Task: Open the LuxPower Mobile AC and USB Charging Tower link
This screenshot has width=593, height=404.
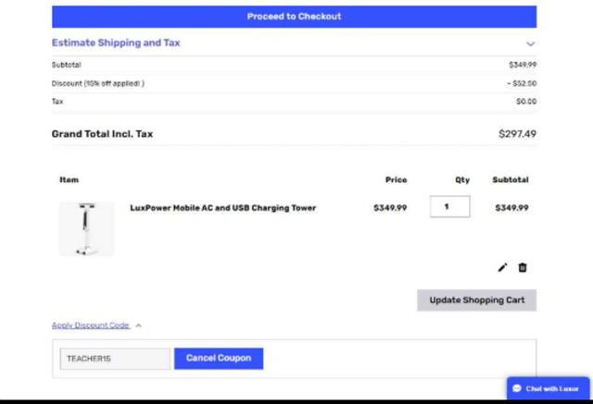Action: click(222, 208)
